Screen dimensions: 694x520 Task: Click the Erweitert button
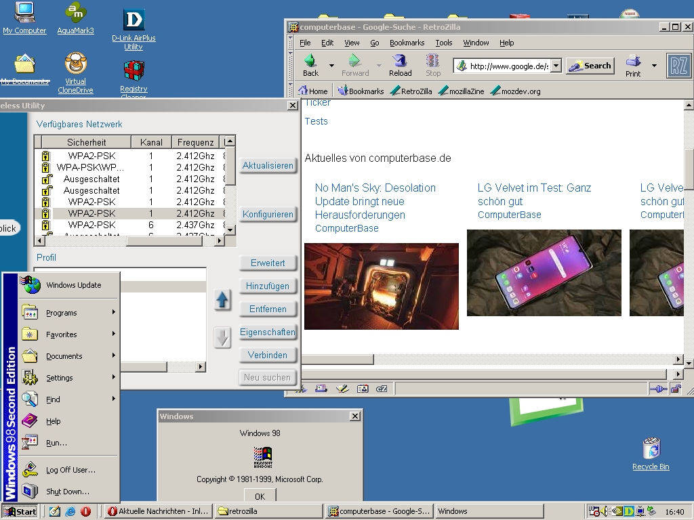268,263
